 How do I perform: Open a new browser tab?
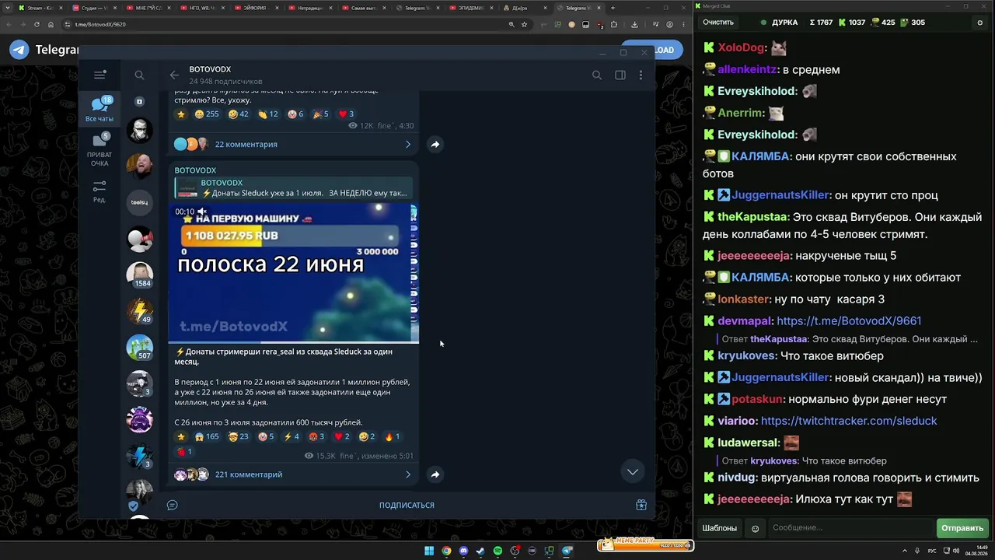(x=613, y=8)
